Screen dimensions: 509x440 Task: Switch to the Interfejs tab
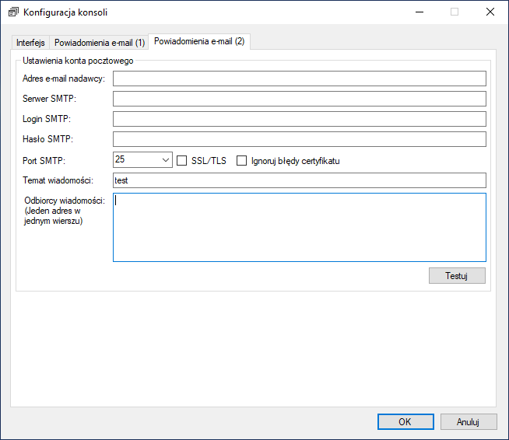coord(30,43)
